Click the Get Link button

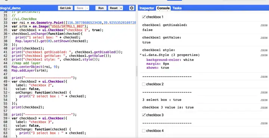(65, 8)
